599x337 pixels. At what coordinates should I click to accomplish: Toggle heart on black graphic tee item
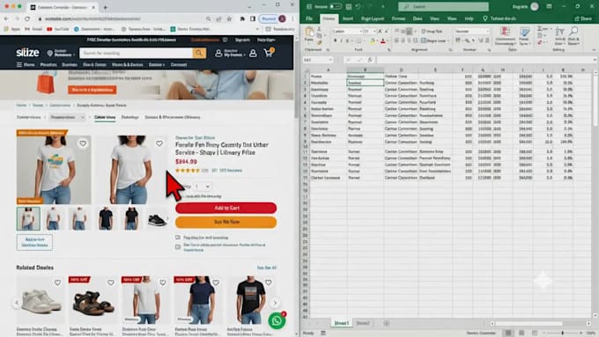268,282
